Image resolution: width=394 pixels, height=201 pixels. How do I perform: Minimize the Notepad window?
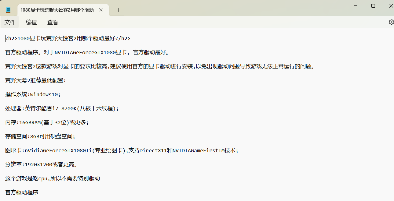click(356, 6)
